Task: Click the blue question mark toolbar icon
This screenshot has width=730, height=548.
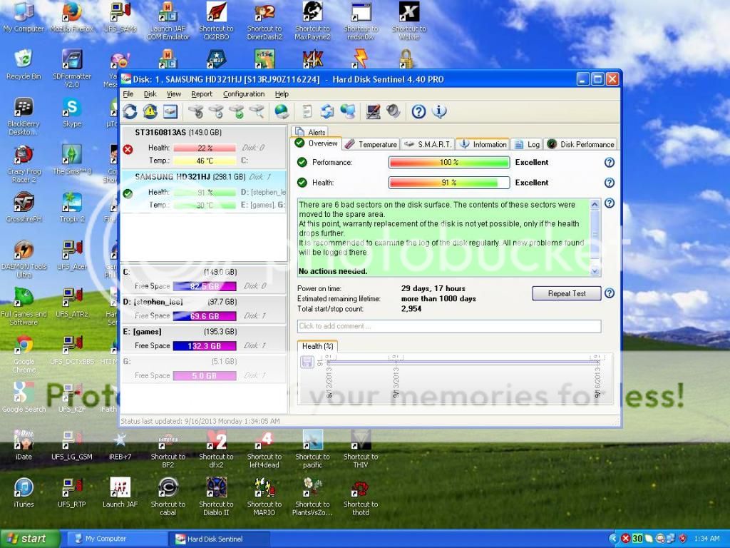Action: pyautogui.click(x=418, y=111)
